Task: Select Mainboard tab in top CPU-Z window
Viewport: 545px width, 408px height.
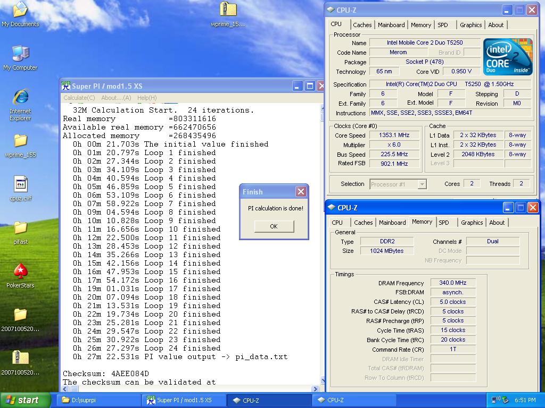Action: point(391,25)
